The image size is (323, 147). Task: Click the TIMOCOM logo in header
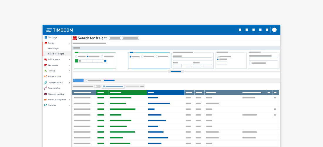(59, 30)
